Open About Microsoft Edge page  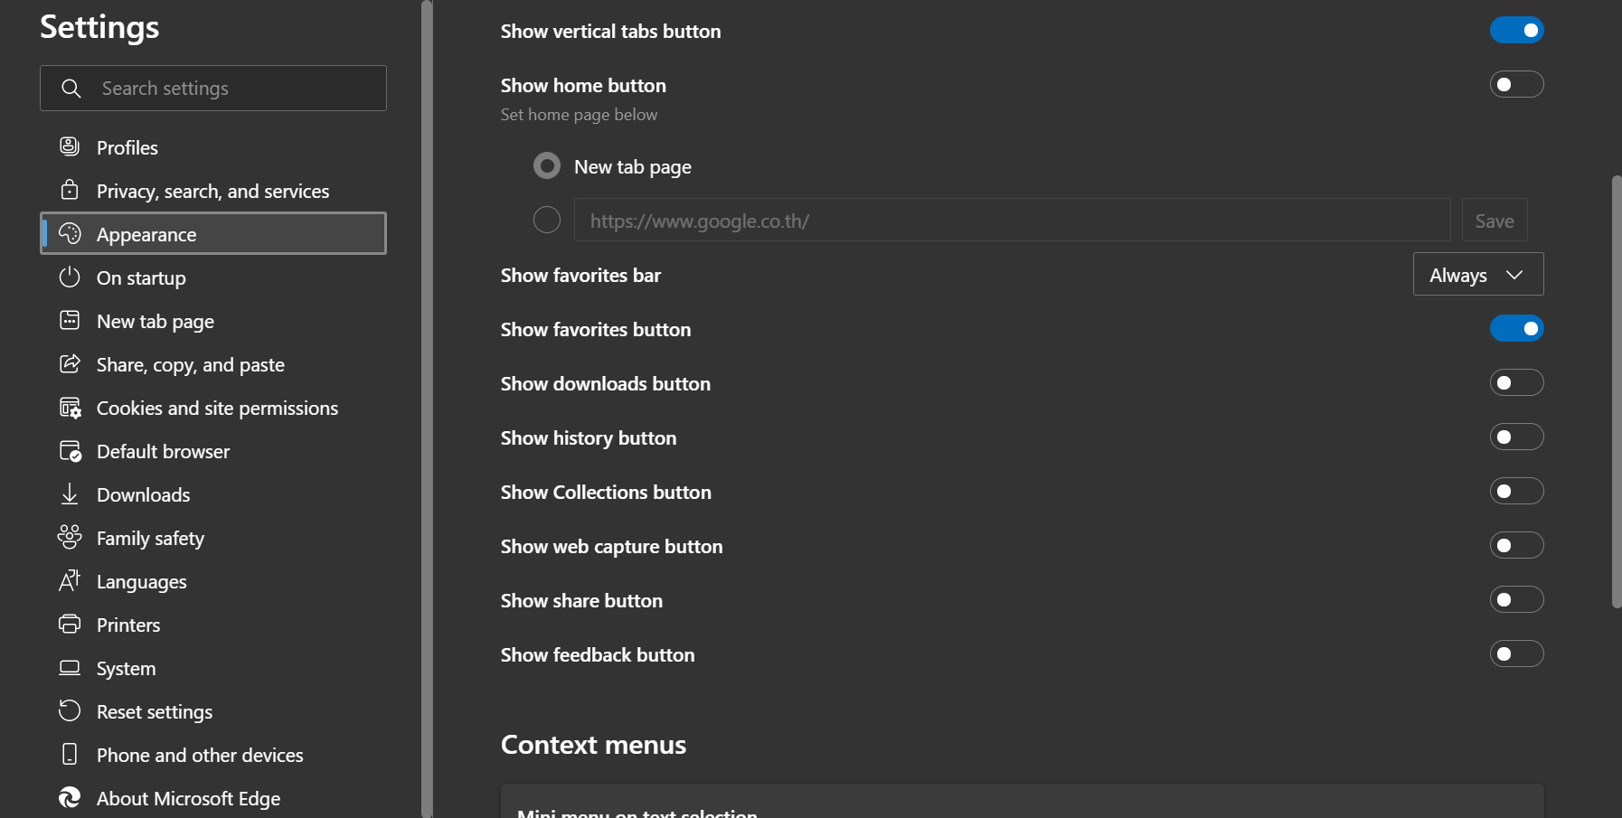(x=213, y=798)
